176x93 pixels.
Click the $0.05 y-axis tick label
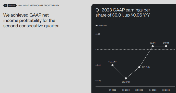point(98,34)
